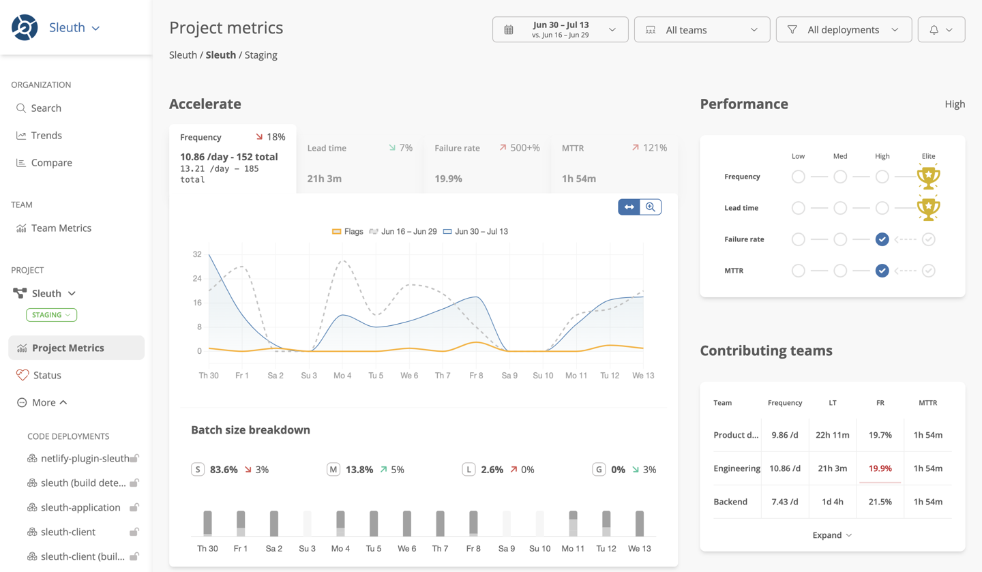Click the horizontal pan chart button
This screenshot has height=572, width=982.
[x=629, y=207]
